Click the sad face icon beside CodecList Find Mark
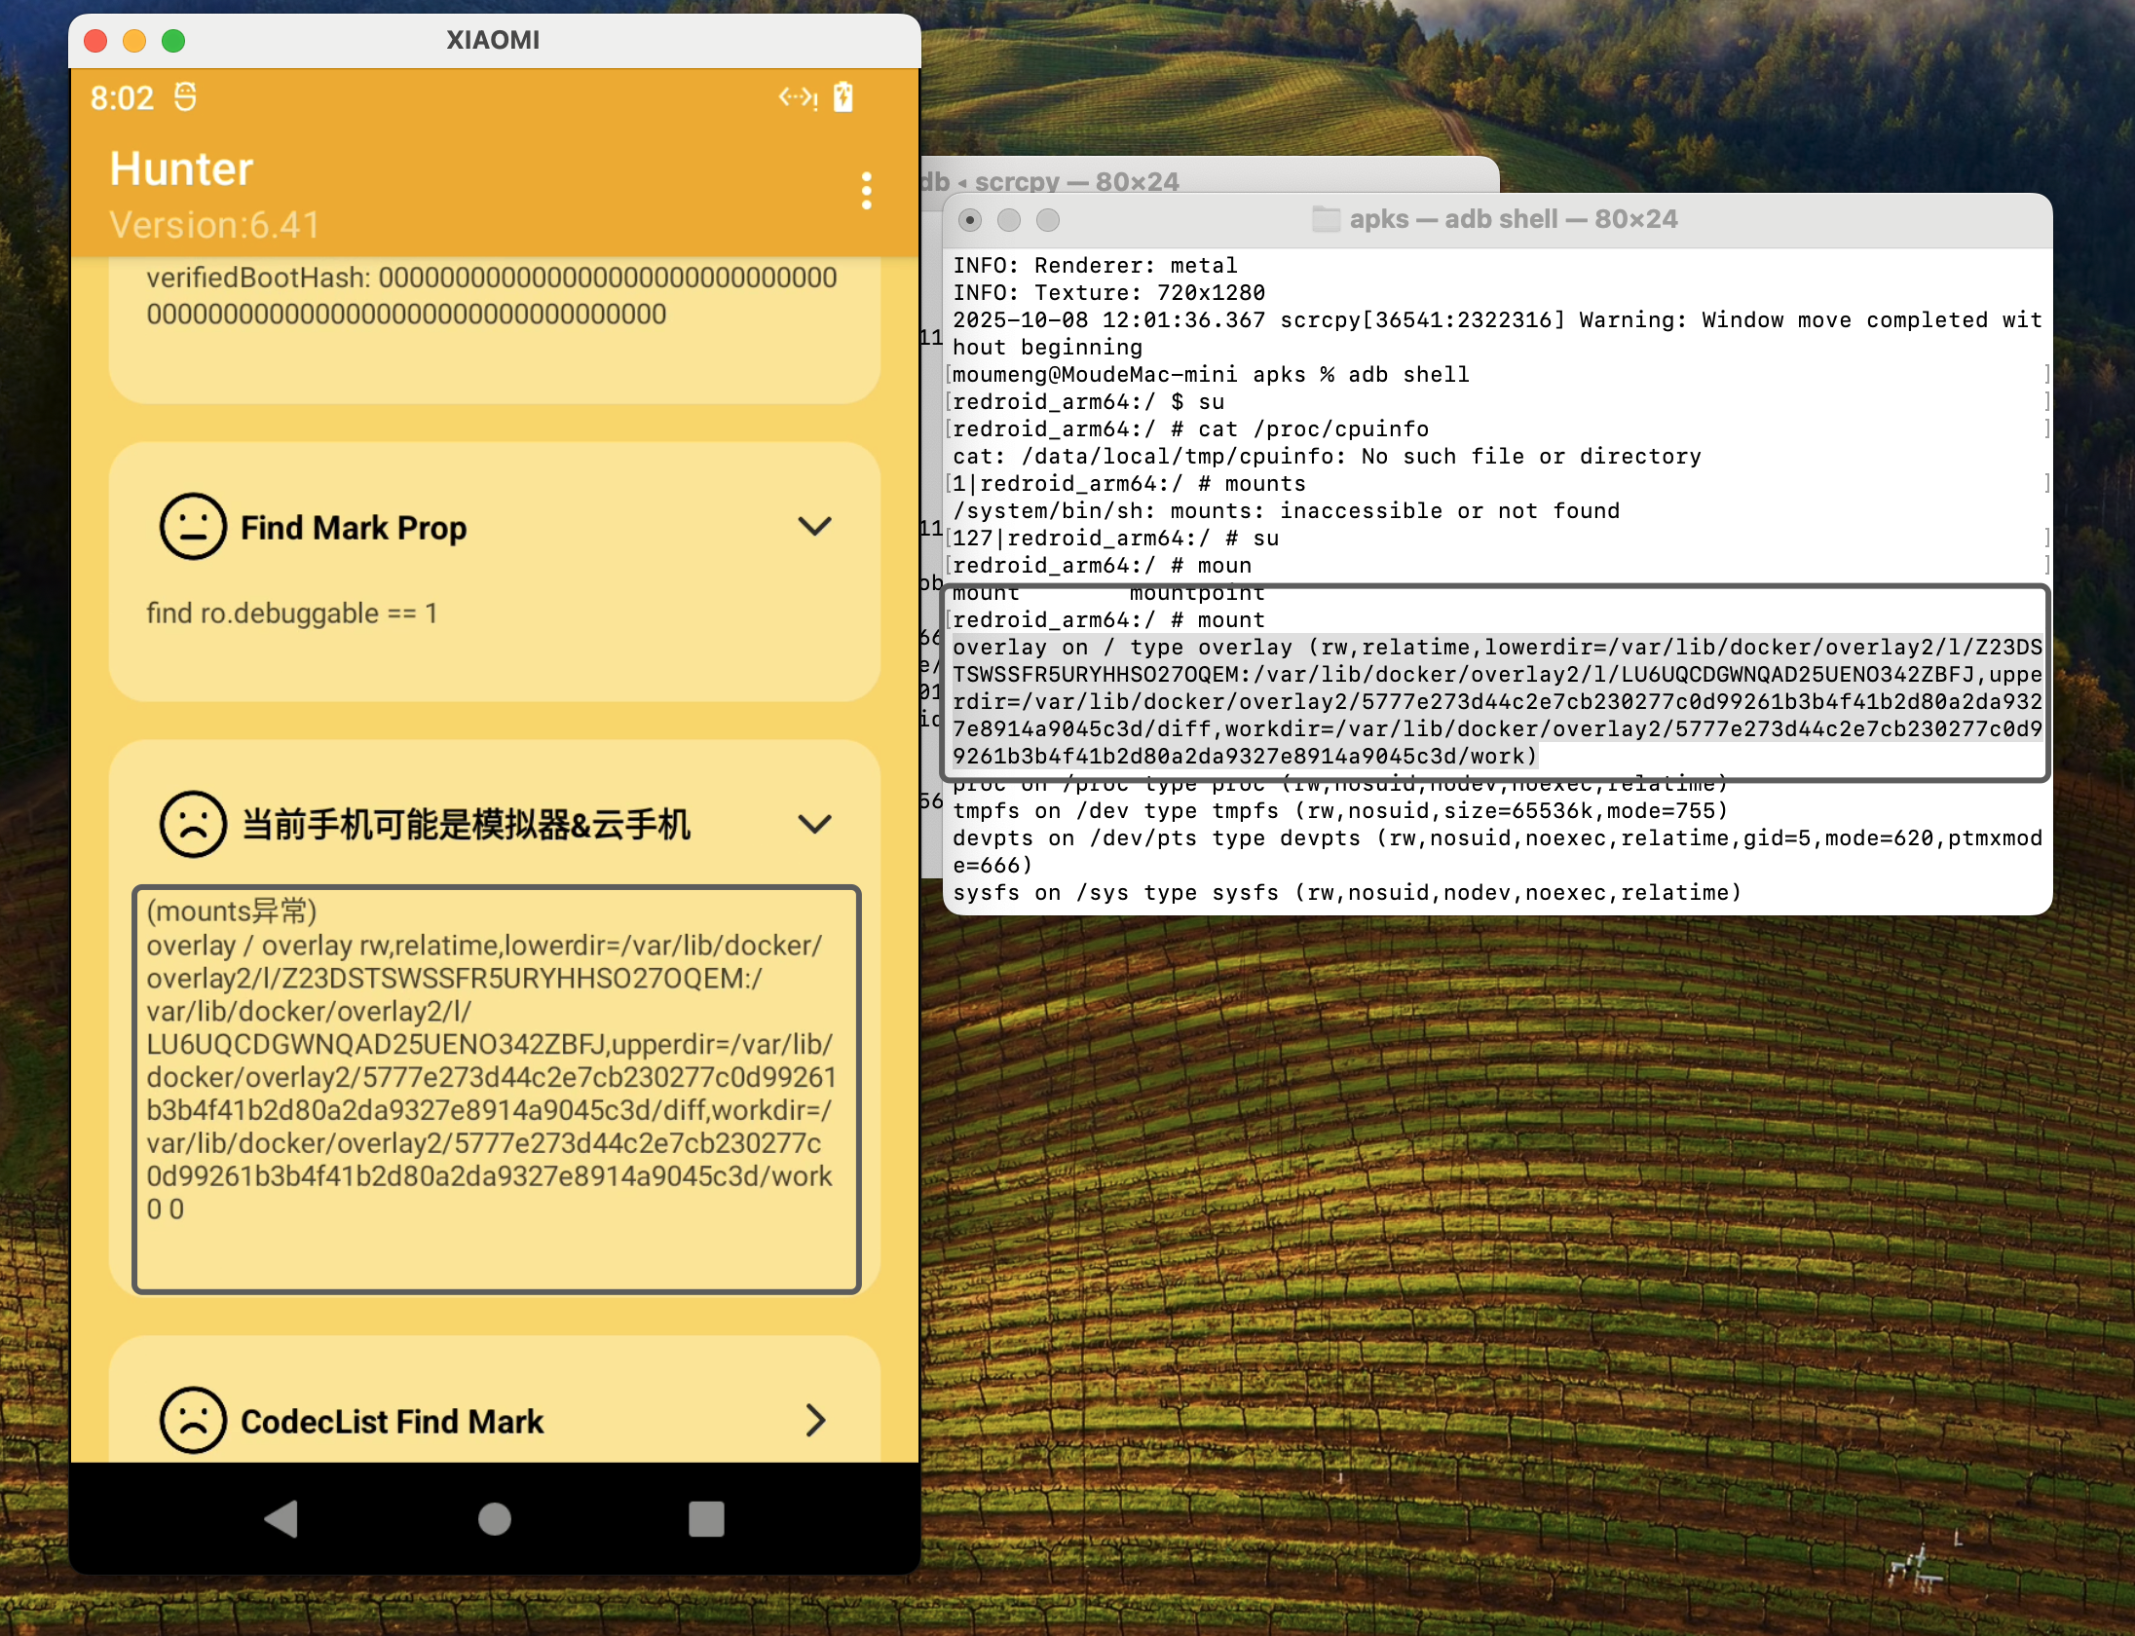Image resolution: width=2135 pixels, height=1636 pixels. point(193,1421)
